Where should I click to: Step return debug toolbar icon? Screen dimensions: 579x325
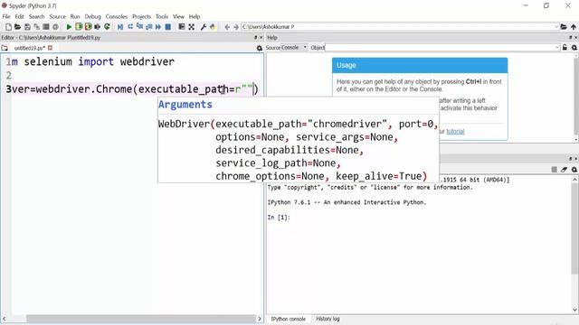(148, 27)
